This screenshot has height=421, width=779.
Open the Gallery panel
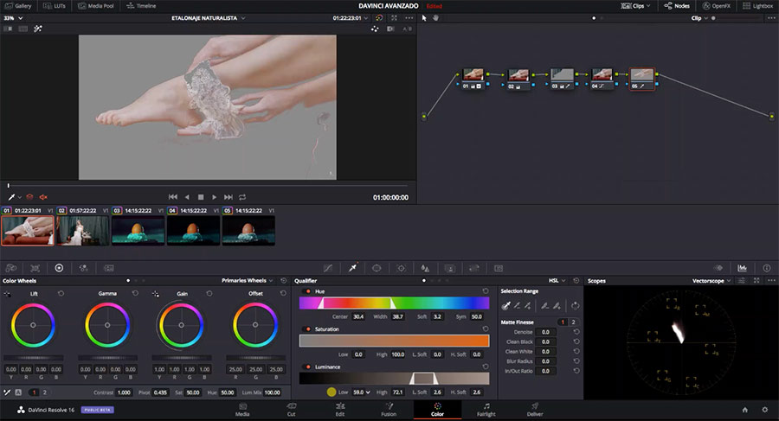17,6
